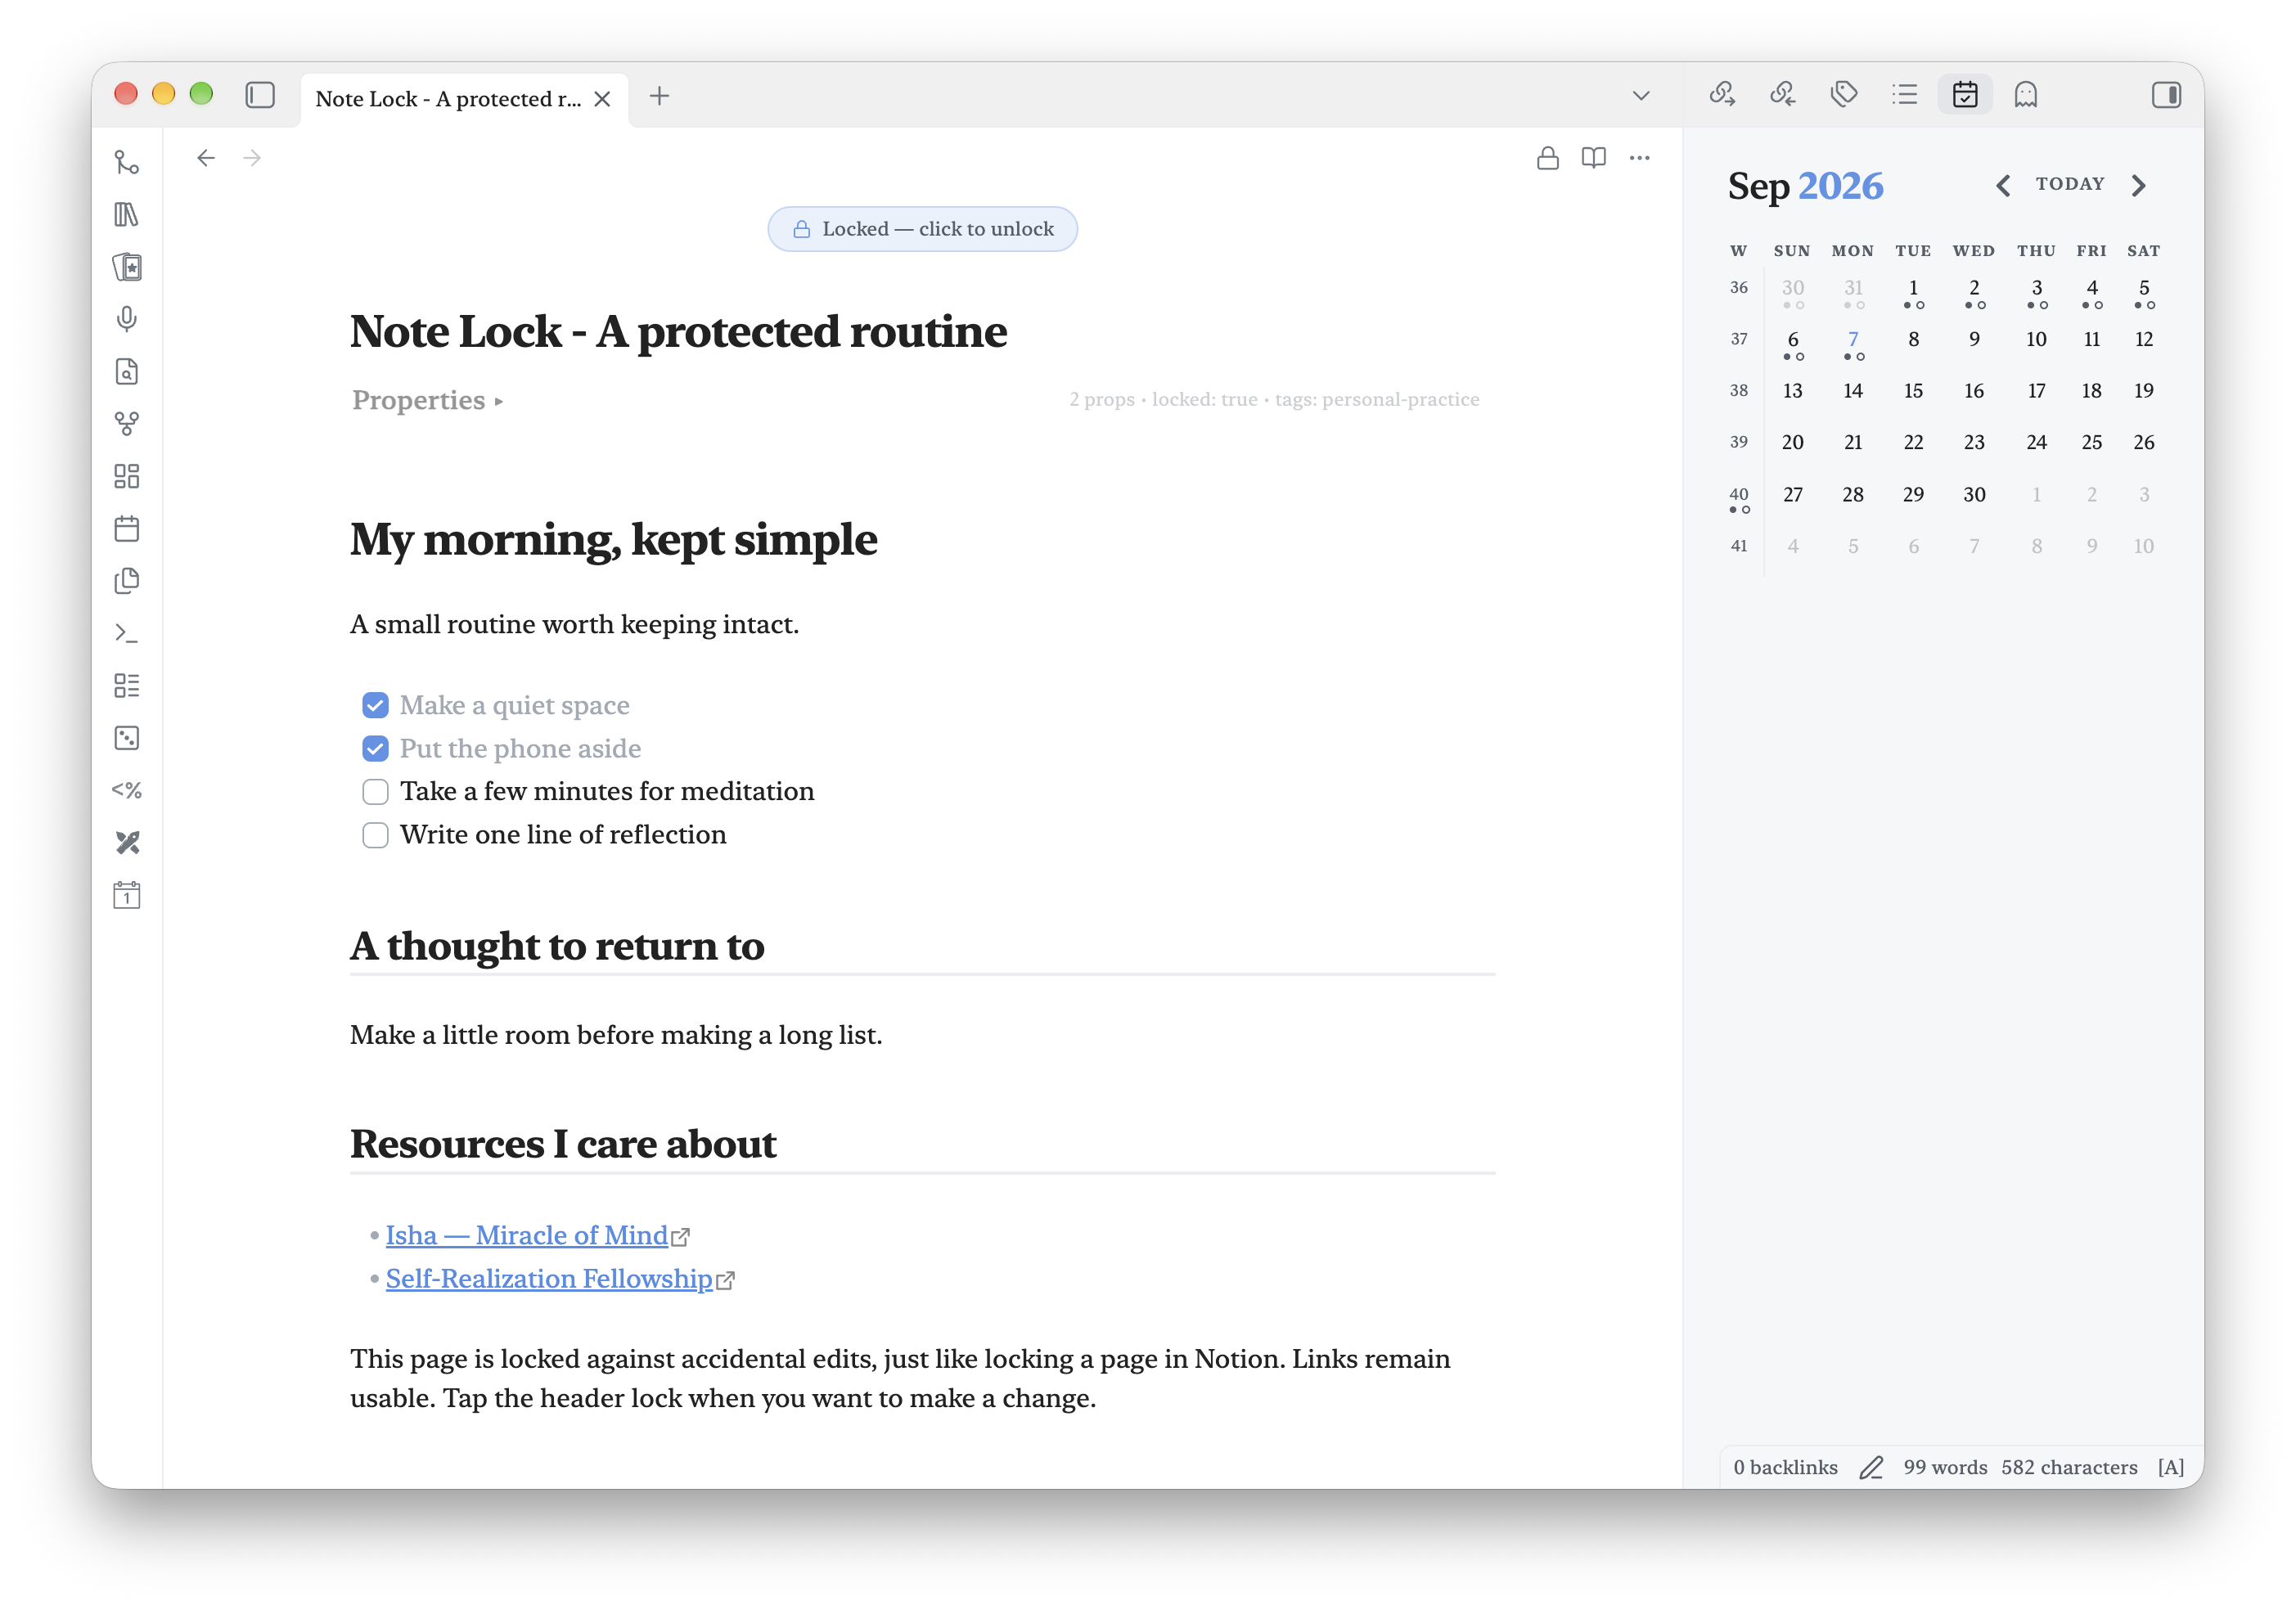Open the pencil-and-ruler tools ribbon icon

127,843
